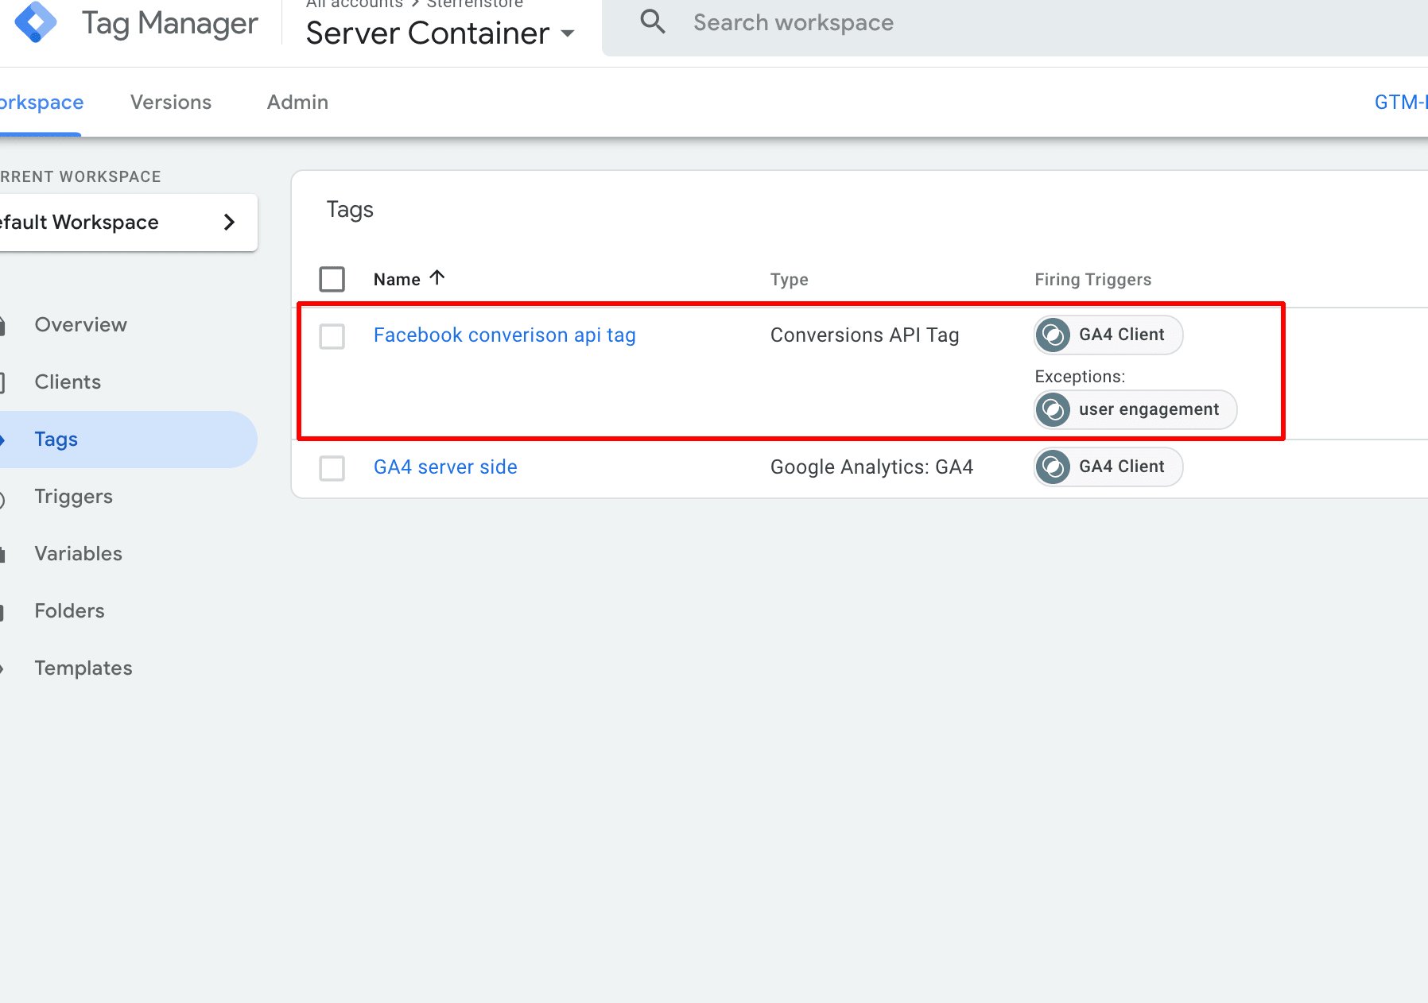Open the Facebook converison api tag
This screenshot has width=1428, height=1003.
pyautogui.click(x=504, y=335)
